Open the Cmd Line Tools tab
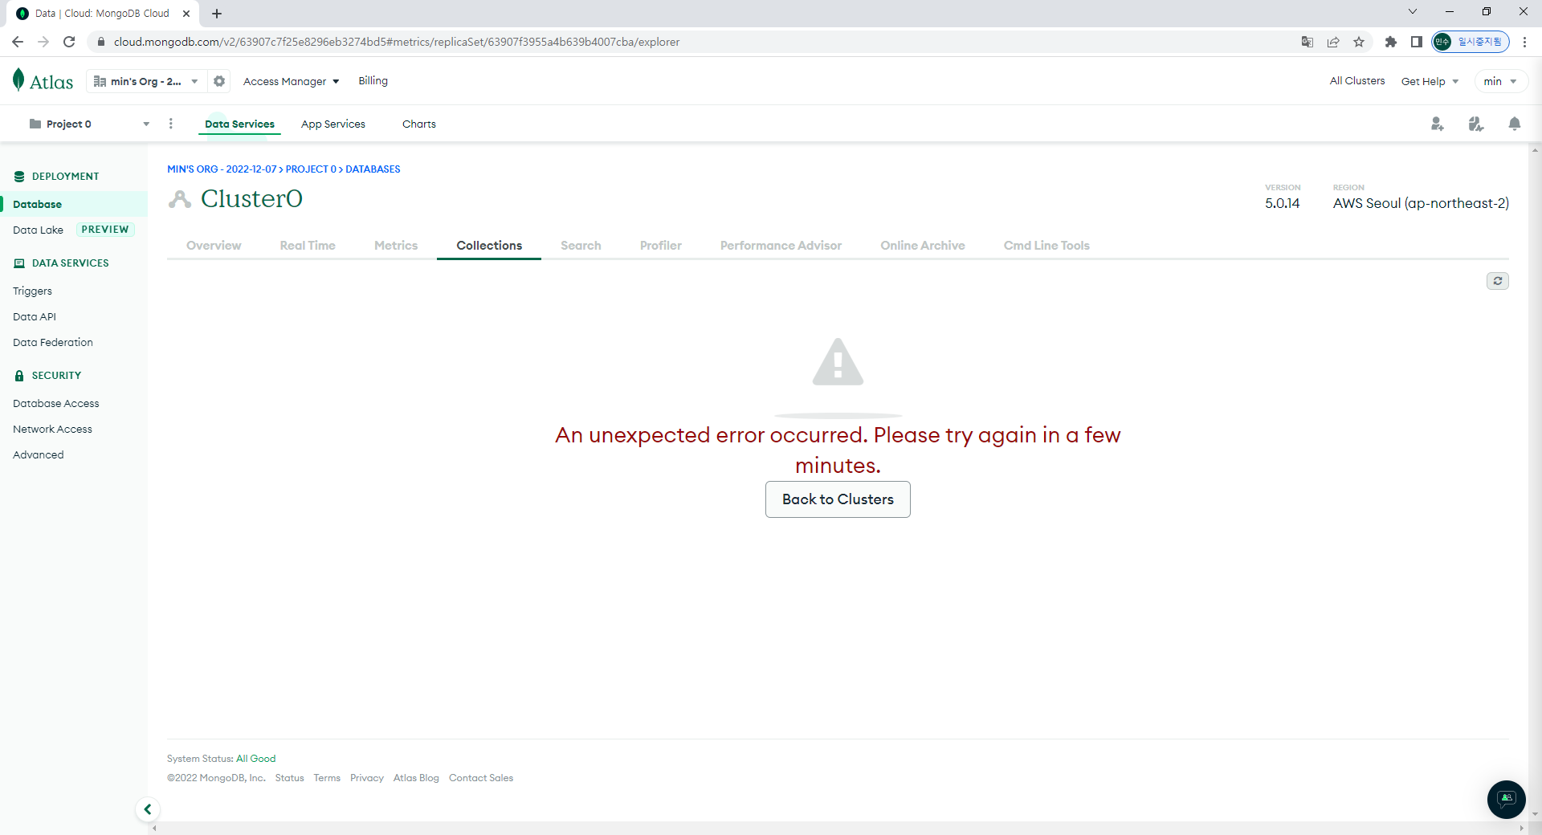 tap(1046, 246)
